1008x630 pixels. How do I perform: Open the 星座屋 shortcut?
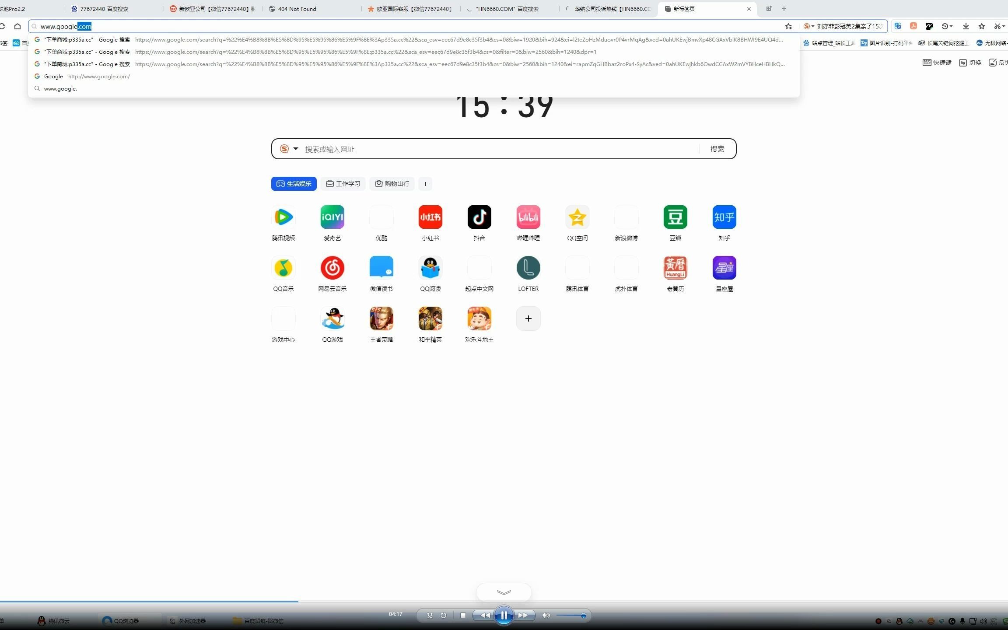pos(724,268)
